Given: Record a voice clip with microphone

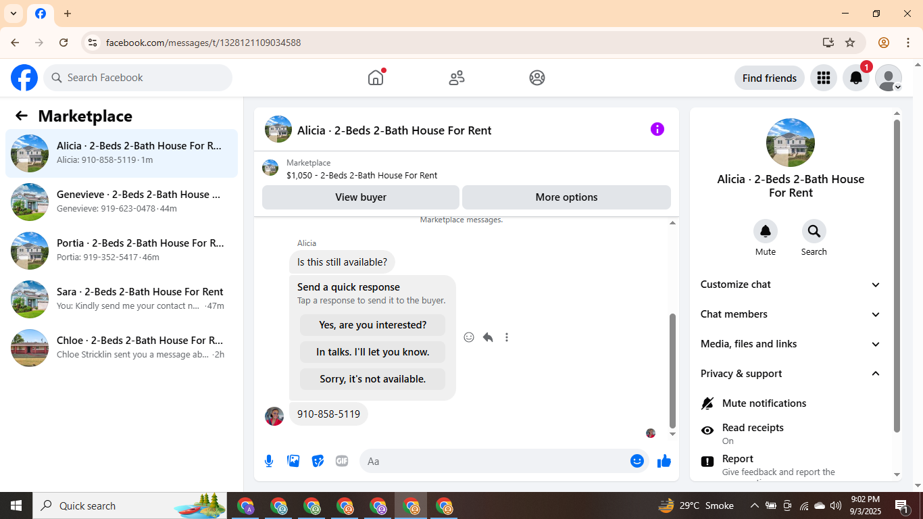Looking at the screenshot, I should pyautogui.click(x=269, y=461).
